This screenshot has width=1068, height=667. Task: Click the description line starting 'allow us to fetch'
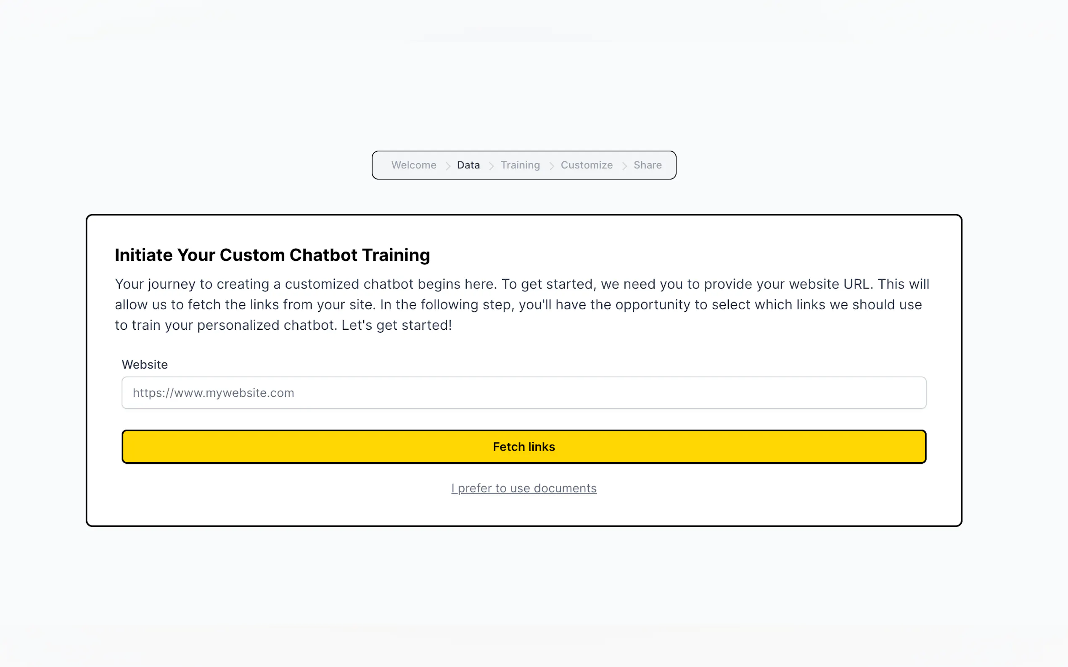tap(518, 305)
